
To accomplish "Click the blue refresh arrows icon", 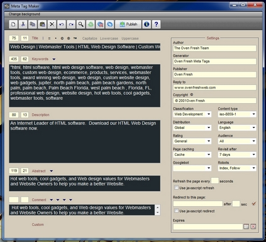I will (x=110, y=25).
